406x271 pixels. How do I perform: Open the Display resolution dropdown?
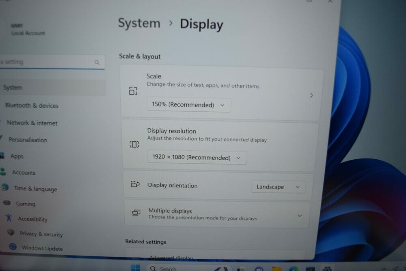click(x=197, y=157)
